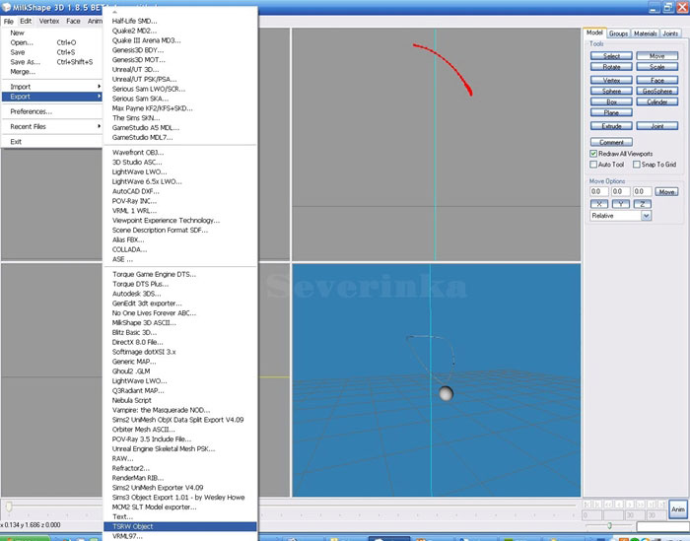Enable the Auto Tool checkbox

point(593,165)
